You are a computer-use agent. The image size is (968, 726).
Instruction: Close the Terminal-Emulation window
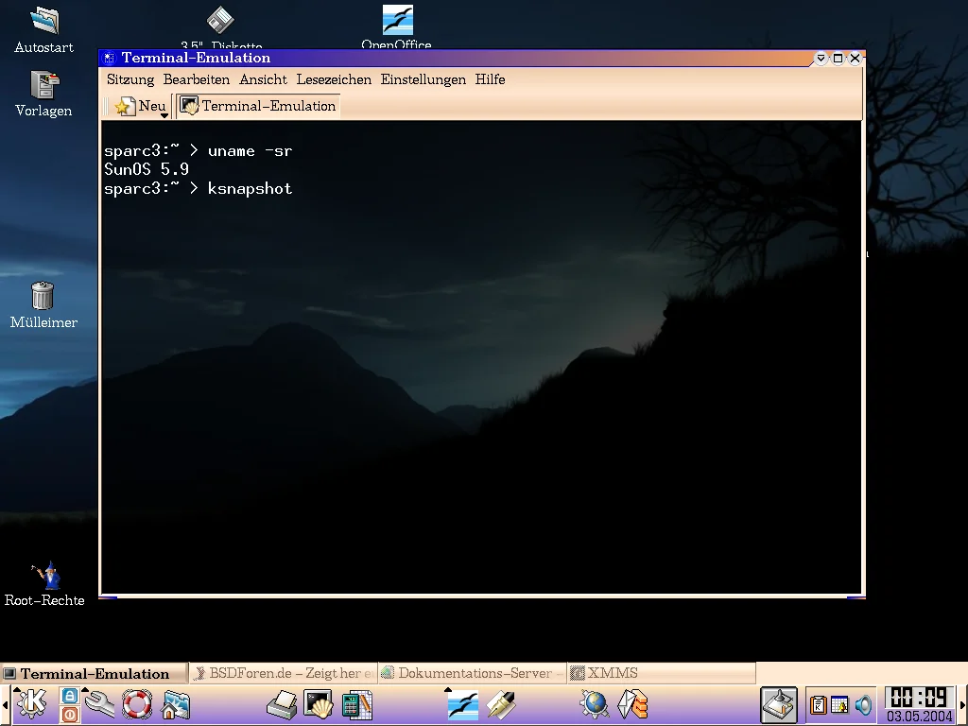pyautogui.click(x=855, y=59)
